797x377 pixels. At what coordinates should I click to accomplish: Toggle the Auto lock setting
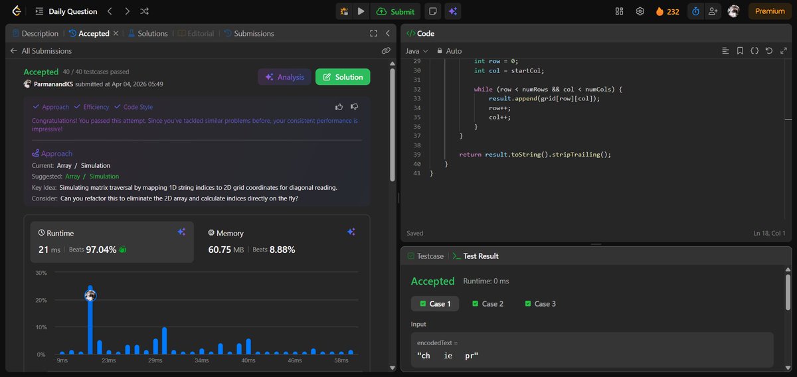(x=448, y=50)
